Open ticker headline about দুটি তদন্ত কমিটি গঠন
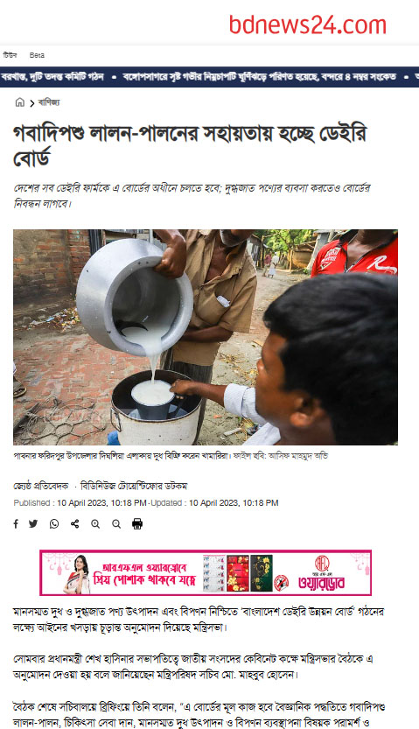 tap(52, 76)
